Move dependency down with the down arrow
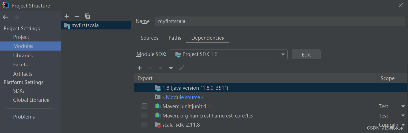This screenshot has width=408, height=133. (x=171, y=68)
